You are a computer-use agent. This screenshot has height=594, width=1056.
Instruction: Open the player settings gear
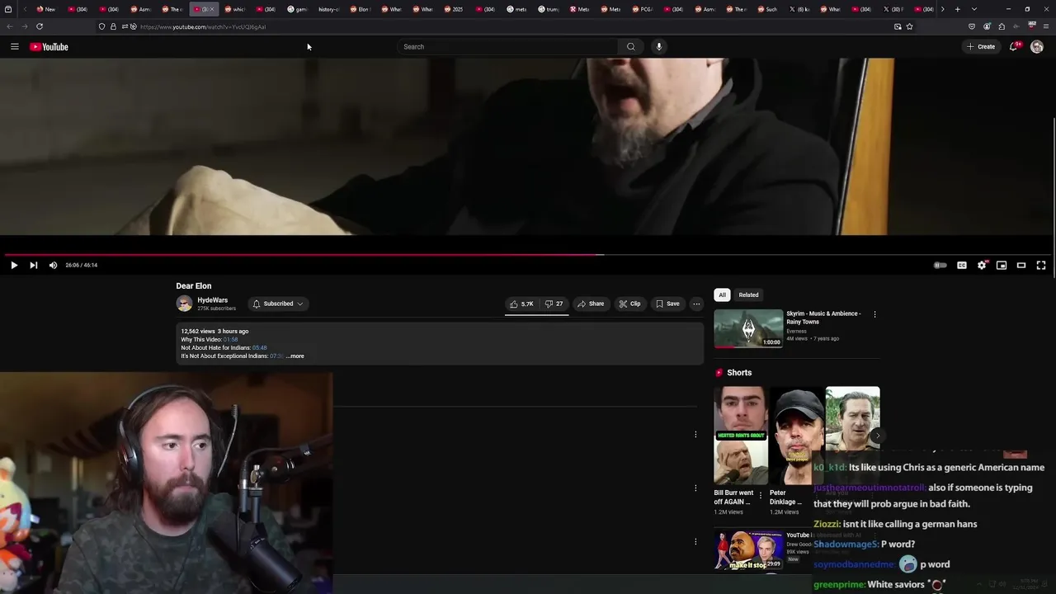pos(982,265)
